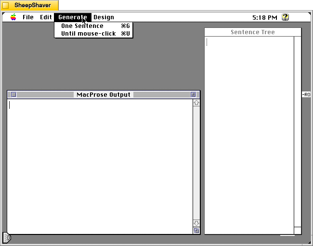313x246 pixels.
Task: Click the MacProse Output resize grow box
Action: tap(196, 231)
